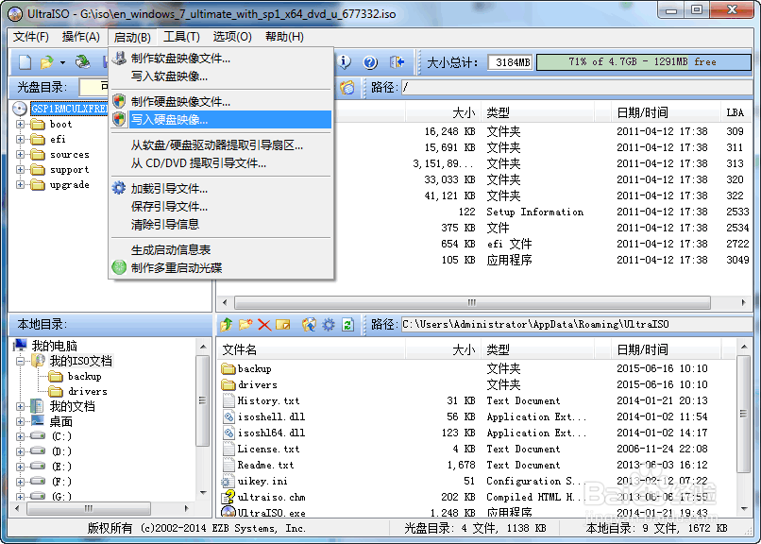Viewport: 761px width, 544px height.
Task: Select 从软盘/硬盘驱动器提取引导扇区... menu entry
Action: 221,145
